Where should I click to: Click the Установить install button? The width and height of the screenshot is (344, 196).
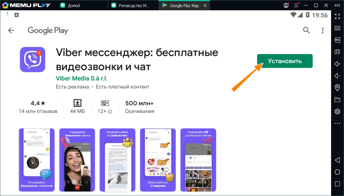pyautogui.click(x=285, y=61)
